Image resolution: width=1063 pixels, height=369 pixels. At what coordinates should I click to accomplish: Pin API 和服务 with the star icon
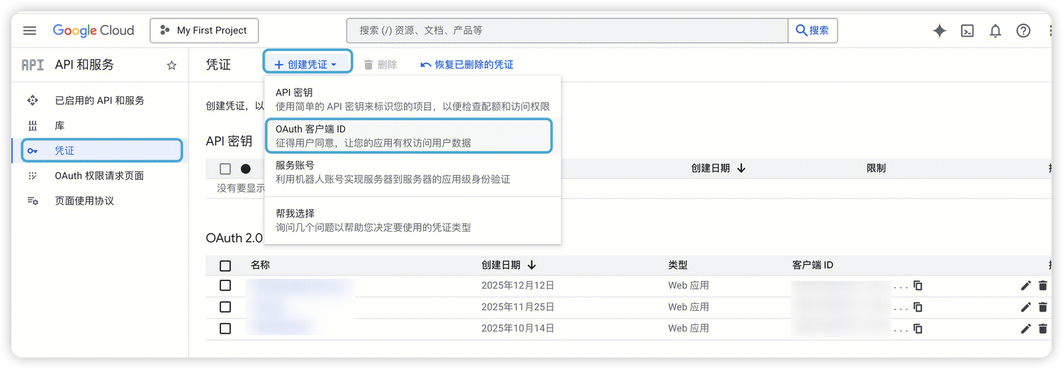(171, 65)
